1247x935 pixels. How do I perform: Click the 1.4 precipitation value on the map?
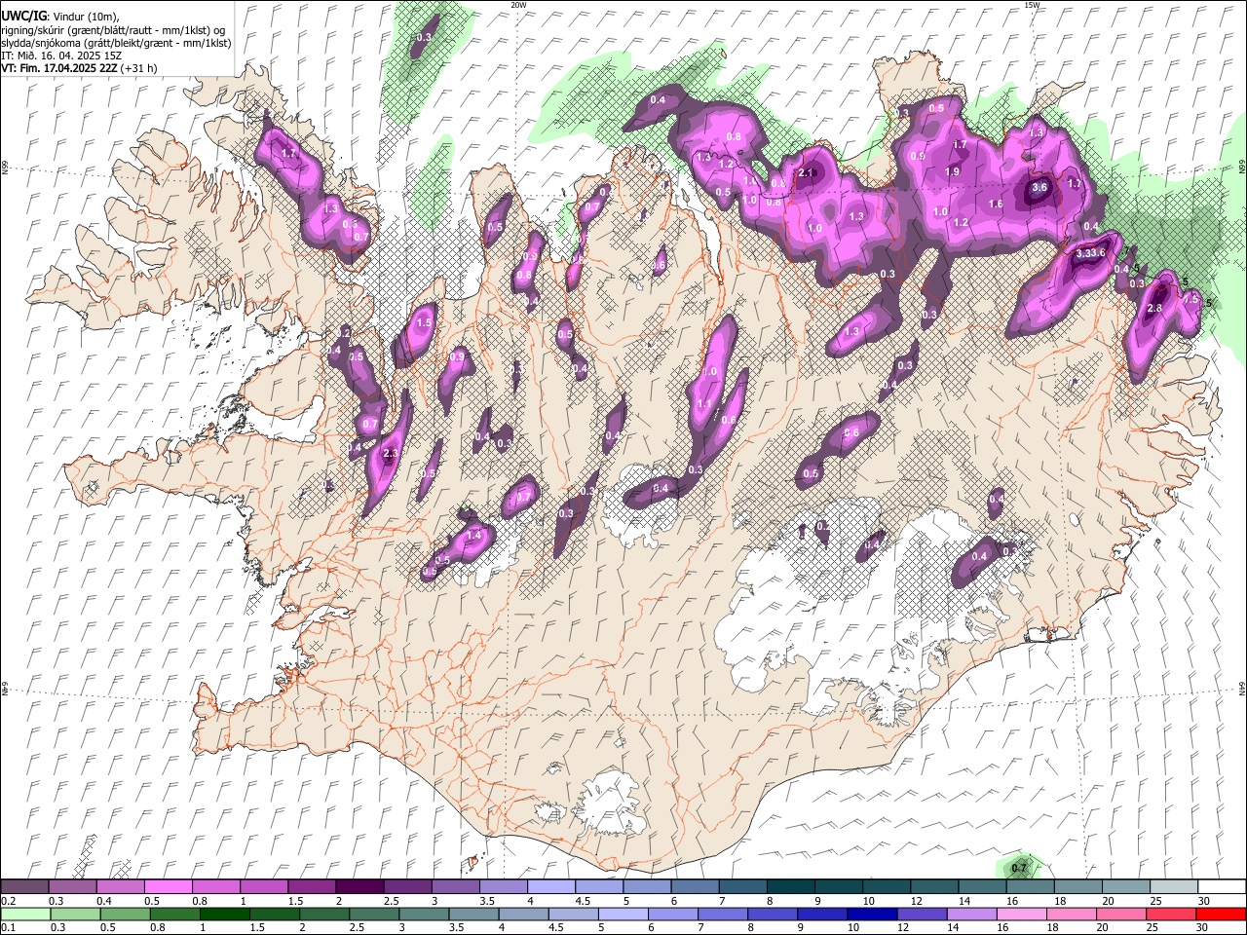tap(475, 535)
